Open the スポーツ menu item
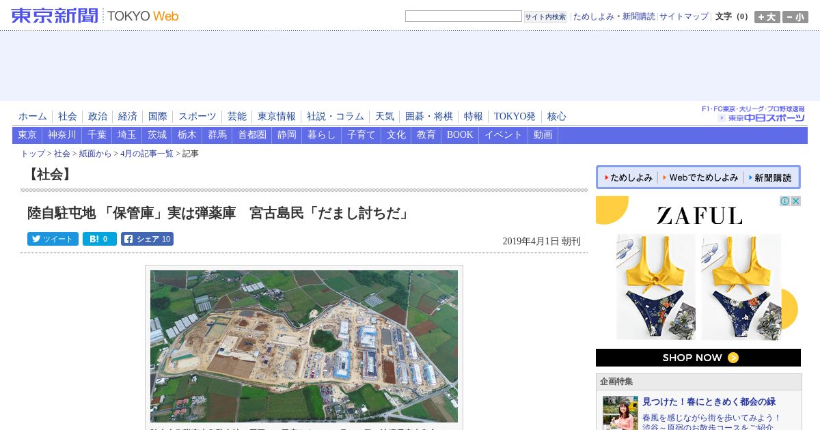Image resolution: width=820 pixels, height=430 pixels. click(x=197, y=117)
